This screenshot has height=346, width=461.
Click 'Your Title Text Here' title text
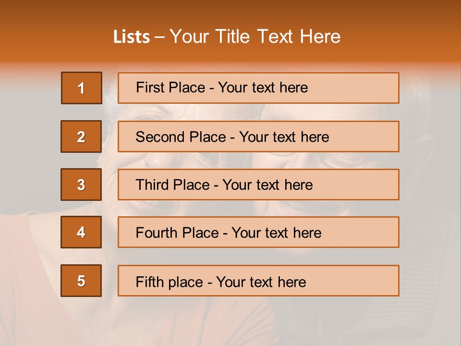point(255,37)
